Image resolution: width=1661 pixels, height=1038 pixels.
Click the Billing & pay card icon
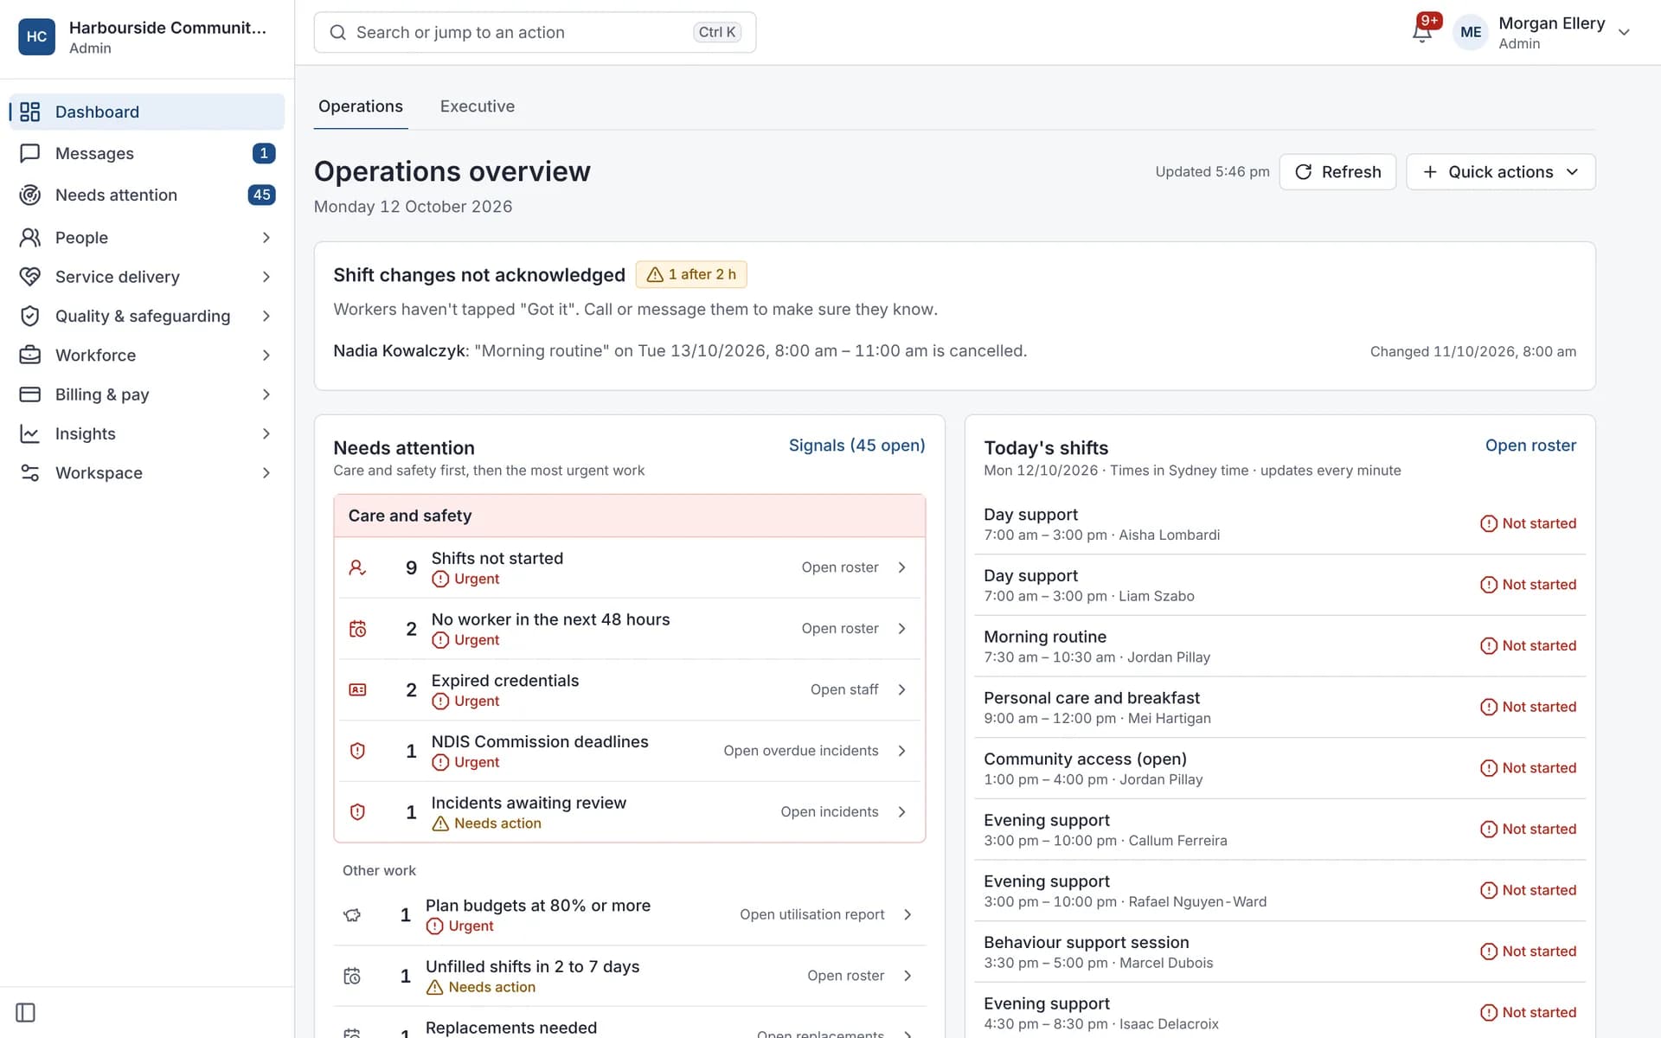click(30, 394)
